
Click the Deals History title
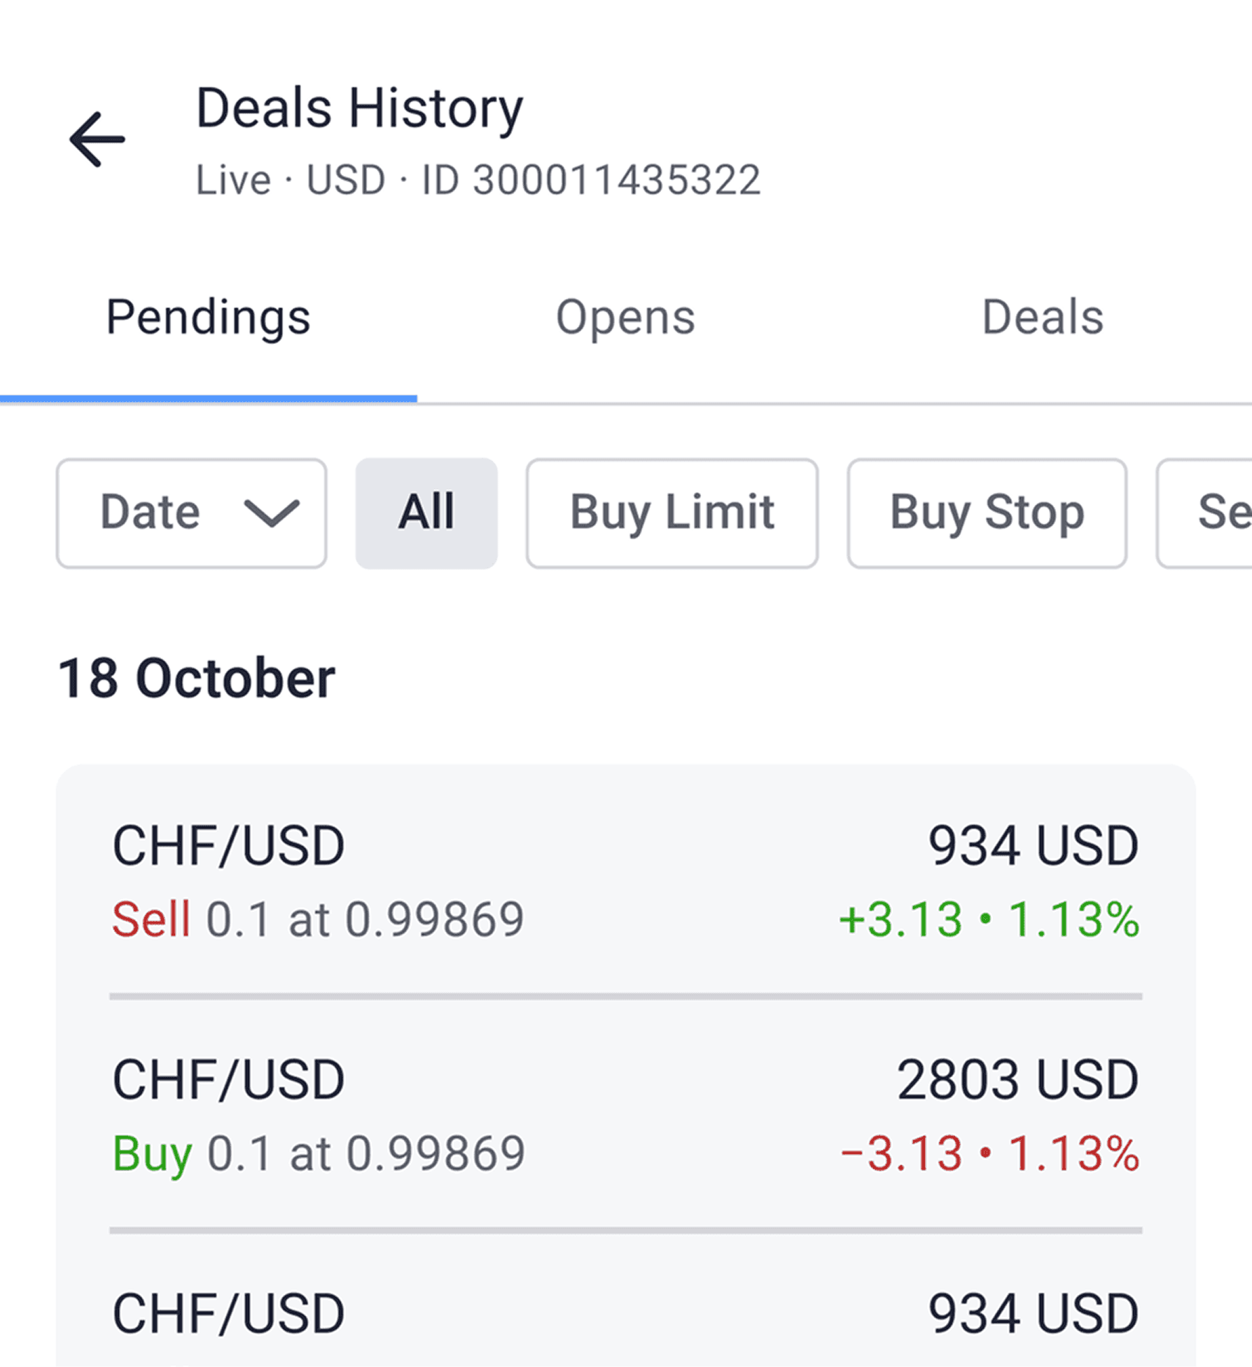coord(360,109)
